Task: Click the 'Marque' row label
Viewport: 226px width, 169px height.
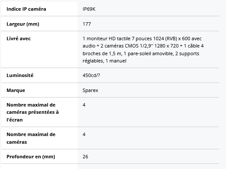Action: point(16,90)
